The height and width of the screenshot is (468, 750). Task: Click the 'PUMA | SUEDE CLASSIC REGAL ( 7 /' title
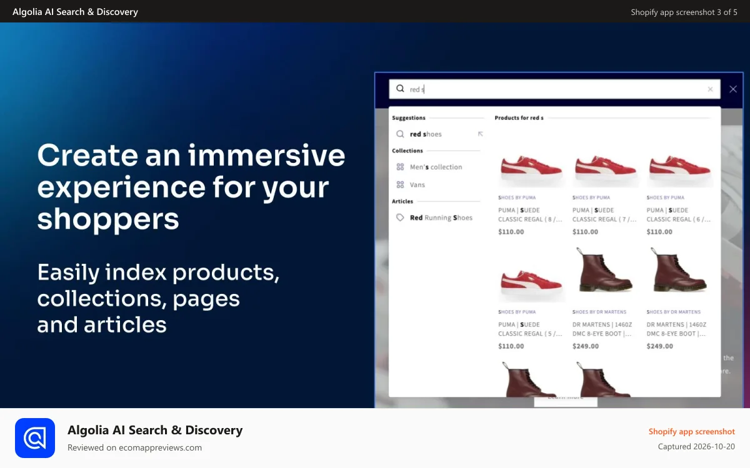(x=604, y=215)
